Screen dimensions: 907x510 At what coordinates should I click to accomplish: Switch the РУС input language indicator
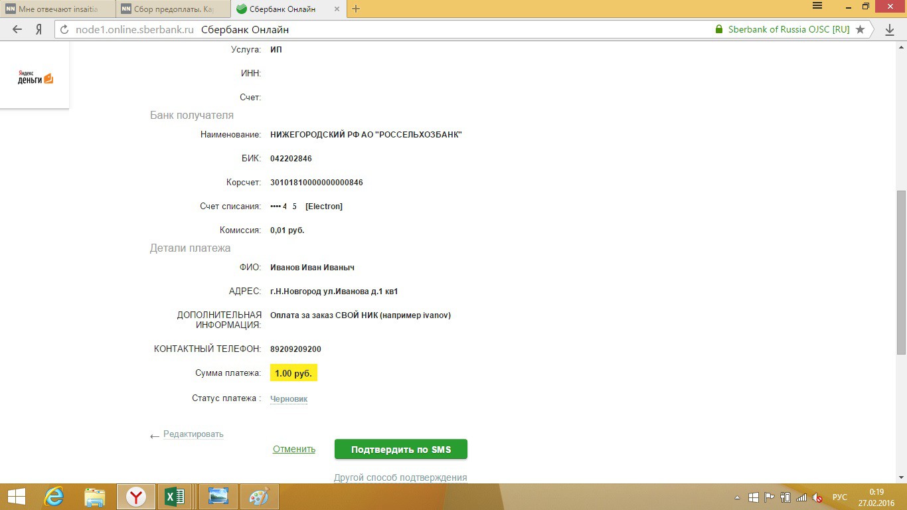click(x=840, y=497)
